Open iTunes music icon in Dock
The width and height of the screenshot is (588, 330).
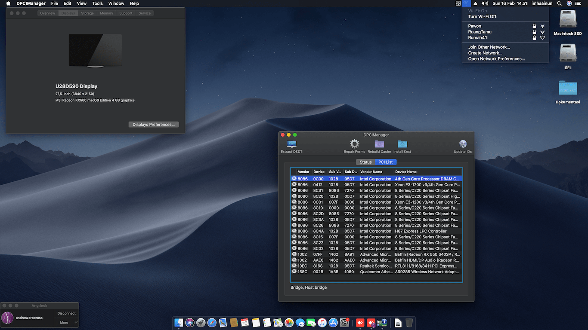pyautogui.click(x=322, y=323)
